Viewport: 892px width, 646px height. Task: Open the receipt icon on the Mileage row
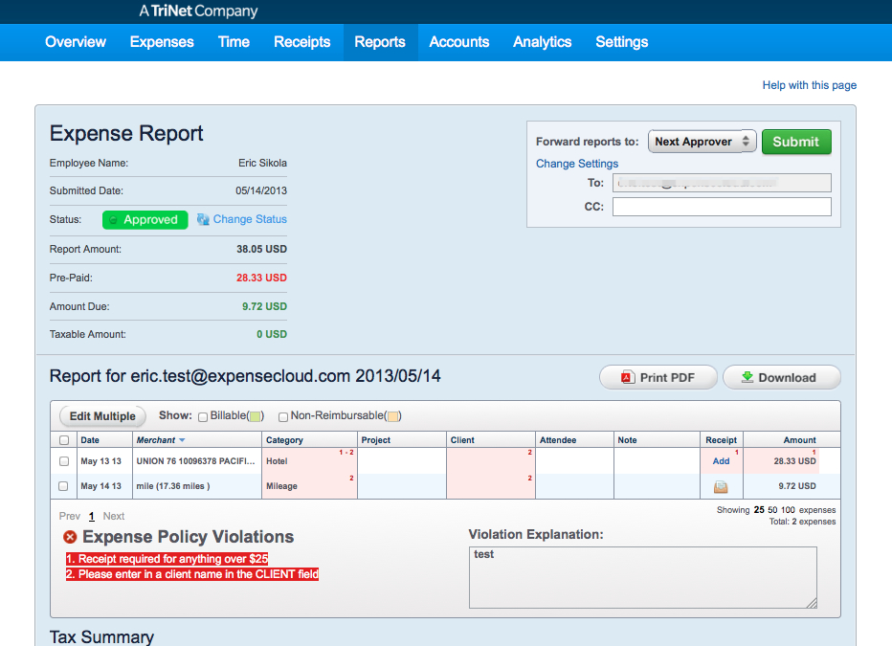coord(720,486)
